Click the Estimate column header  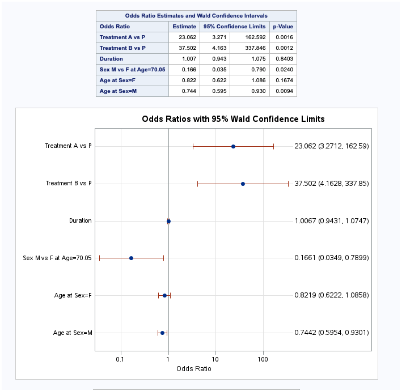pos(184,27)
